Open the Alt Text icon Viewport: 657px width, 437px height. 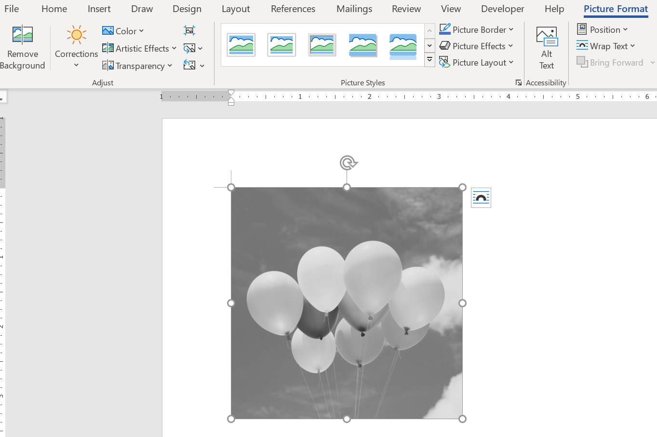click(547, 37)
